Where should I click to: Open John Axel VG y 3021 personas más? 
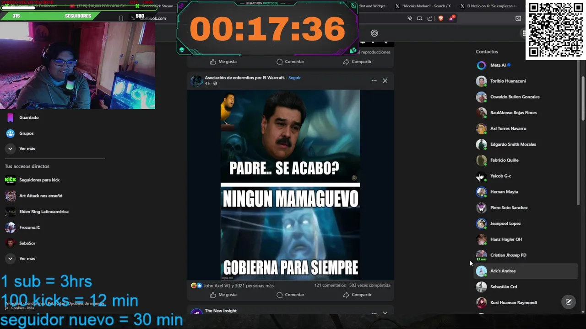(x=239, y=286)
